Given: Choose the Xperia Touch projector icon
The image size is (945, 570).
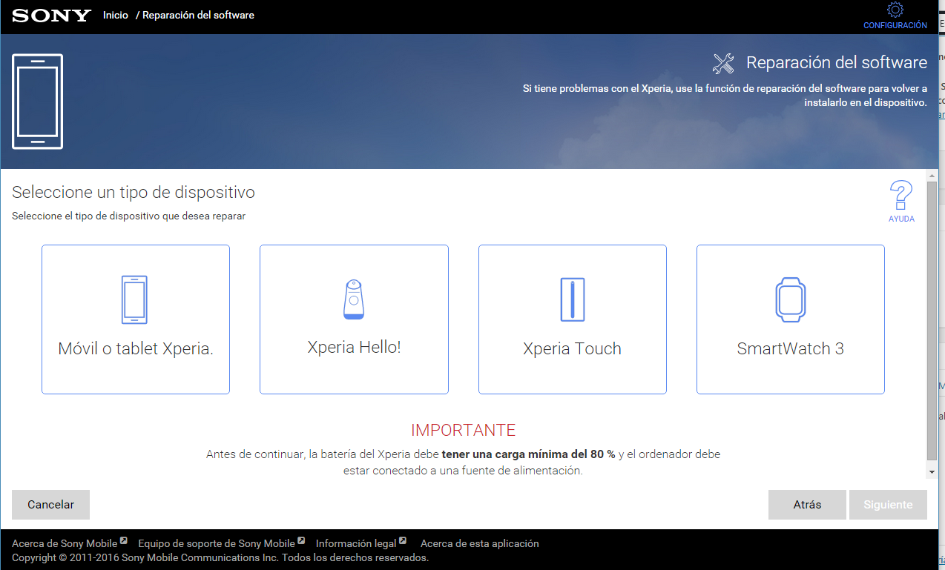Looking at the screenshot, I should pyautogui.click(x=572, y=299).
